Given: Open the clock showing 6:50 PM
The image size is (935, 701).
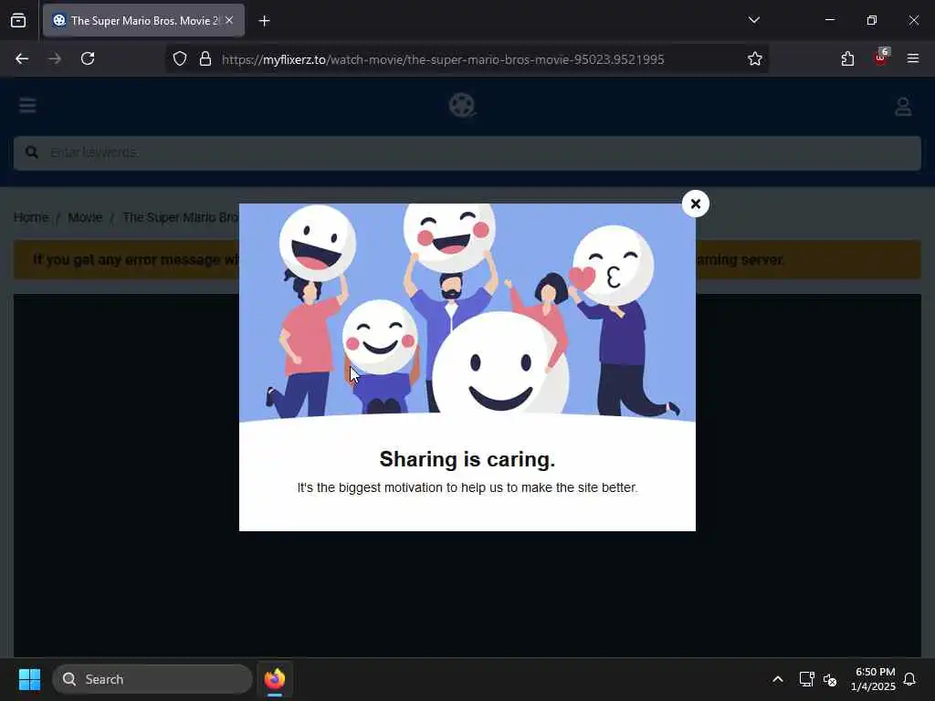Looking at the screenshot, I should [874, 679].
